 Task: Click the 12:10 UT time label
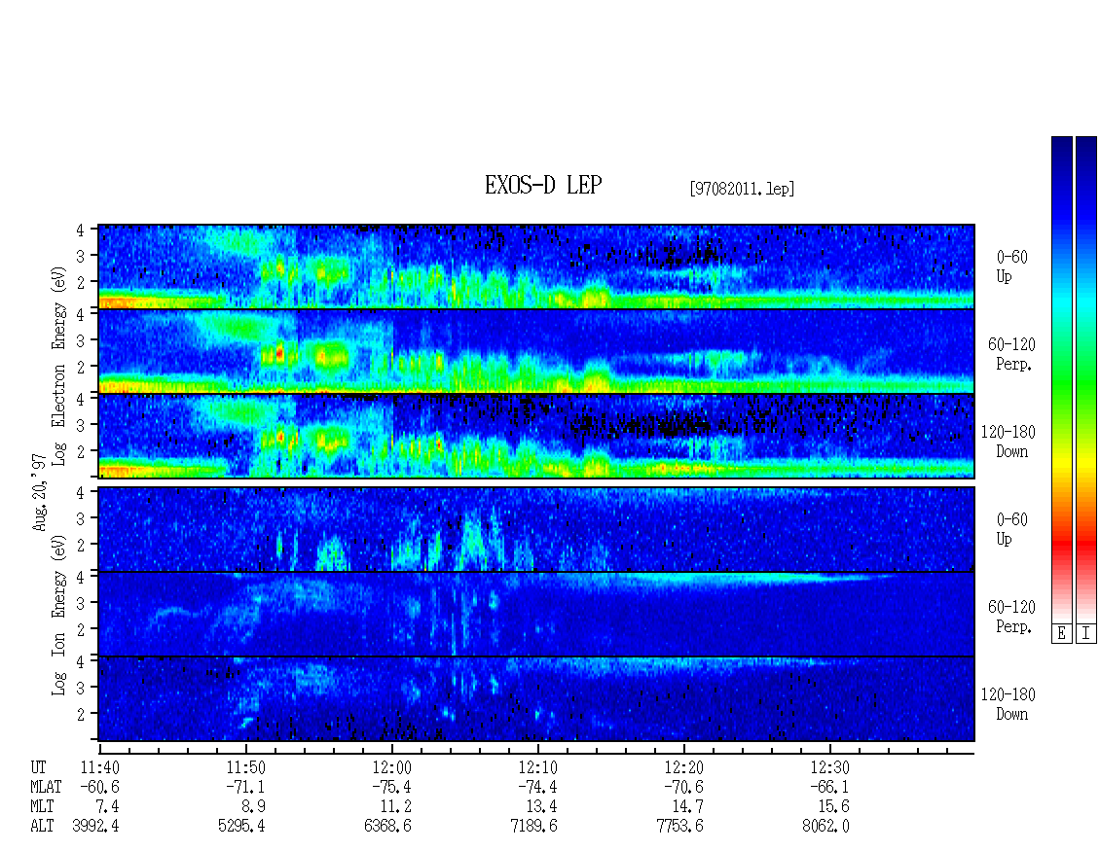point(537,767)
